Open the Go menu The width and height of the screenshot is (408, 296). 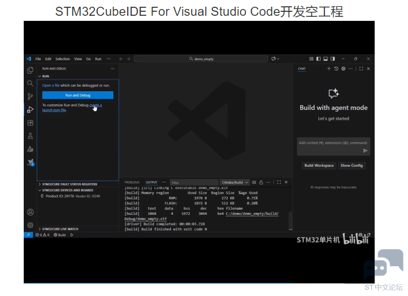tap(89, 59)
